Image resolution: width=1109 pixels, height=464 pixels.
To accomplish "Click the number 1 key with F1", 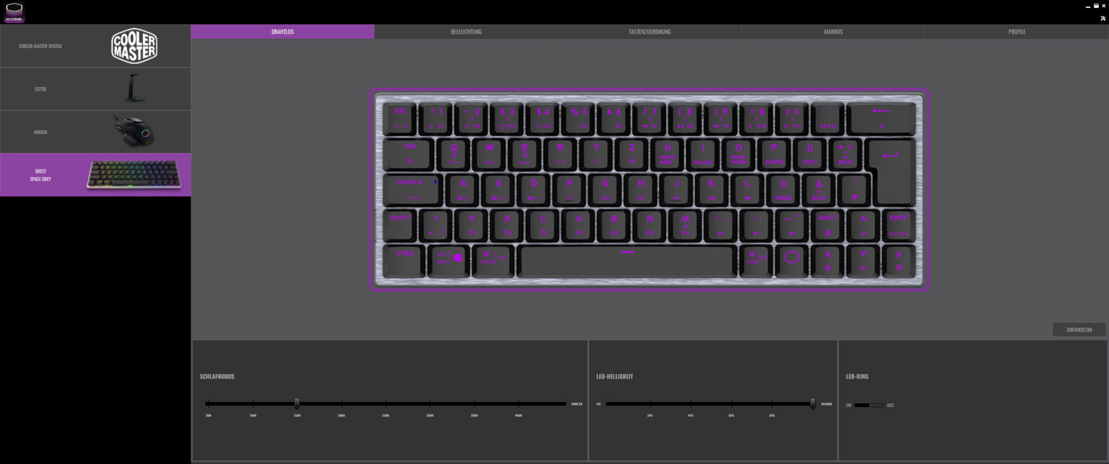I will click(436, 118).
